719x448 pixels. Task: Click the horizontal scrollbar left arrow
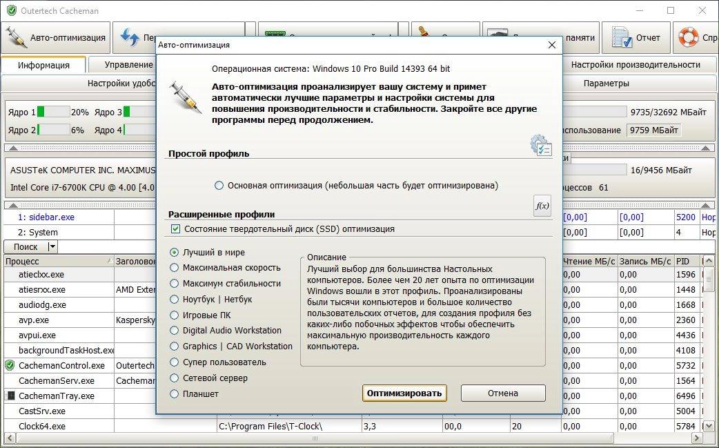coord(9,438)
